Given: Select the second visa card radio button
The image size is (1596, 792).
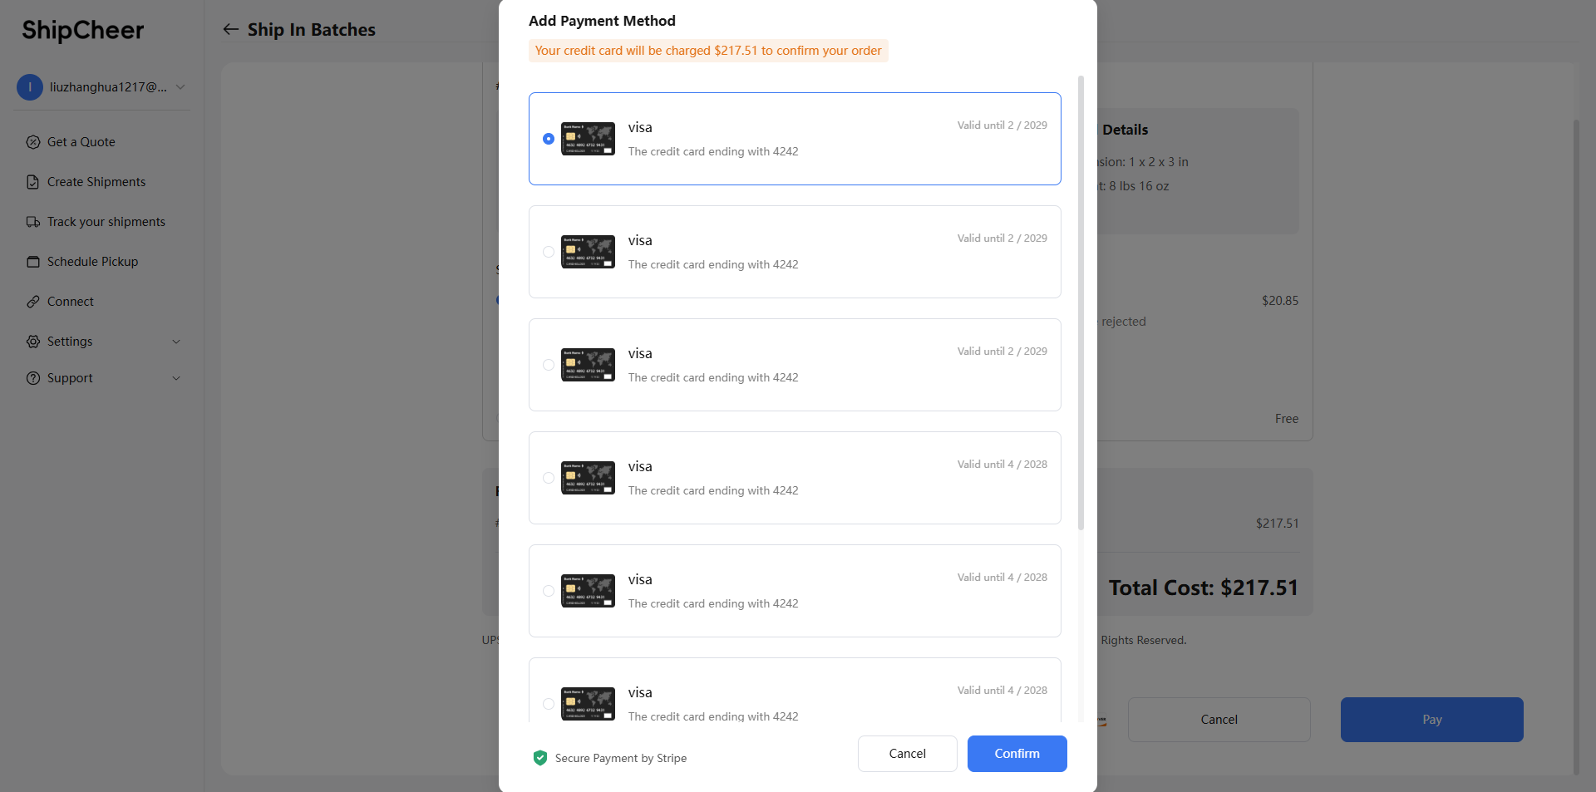Looking at the screenshot, I should tap(549, 252).
